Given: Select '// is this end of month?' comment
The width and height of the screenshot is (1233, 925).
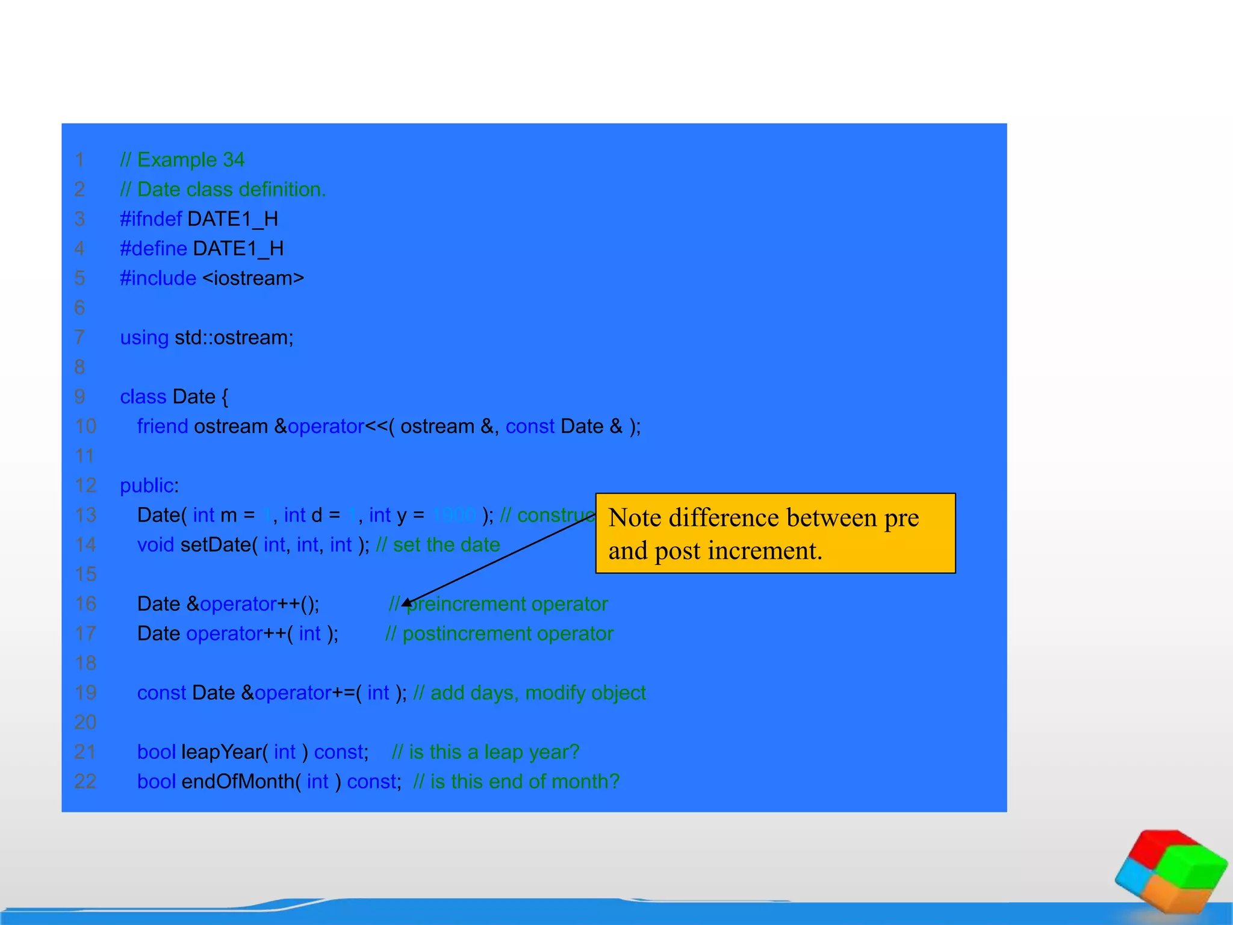Looking at the screenshot, I should point(517,782).
